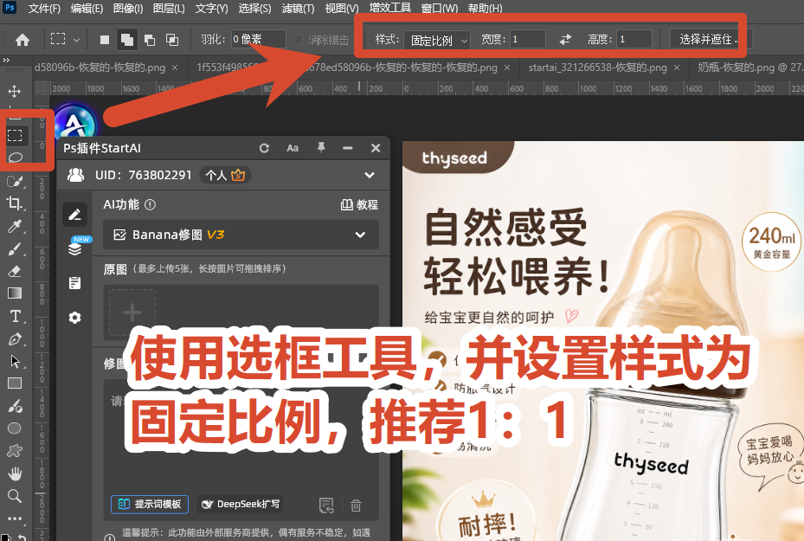Select the Path Selection arrow tool
The height and width of the screenshot is (541, 804).
(15, 362)
